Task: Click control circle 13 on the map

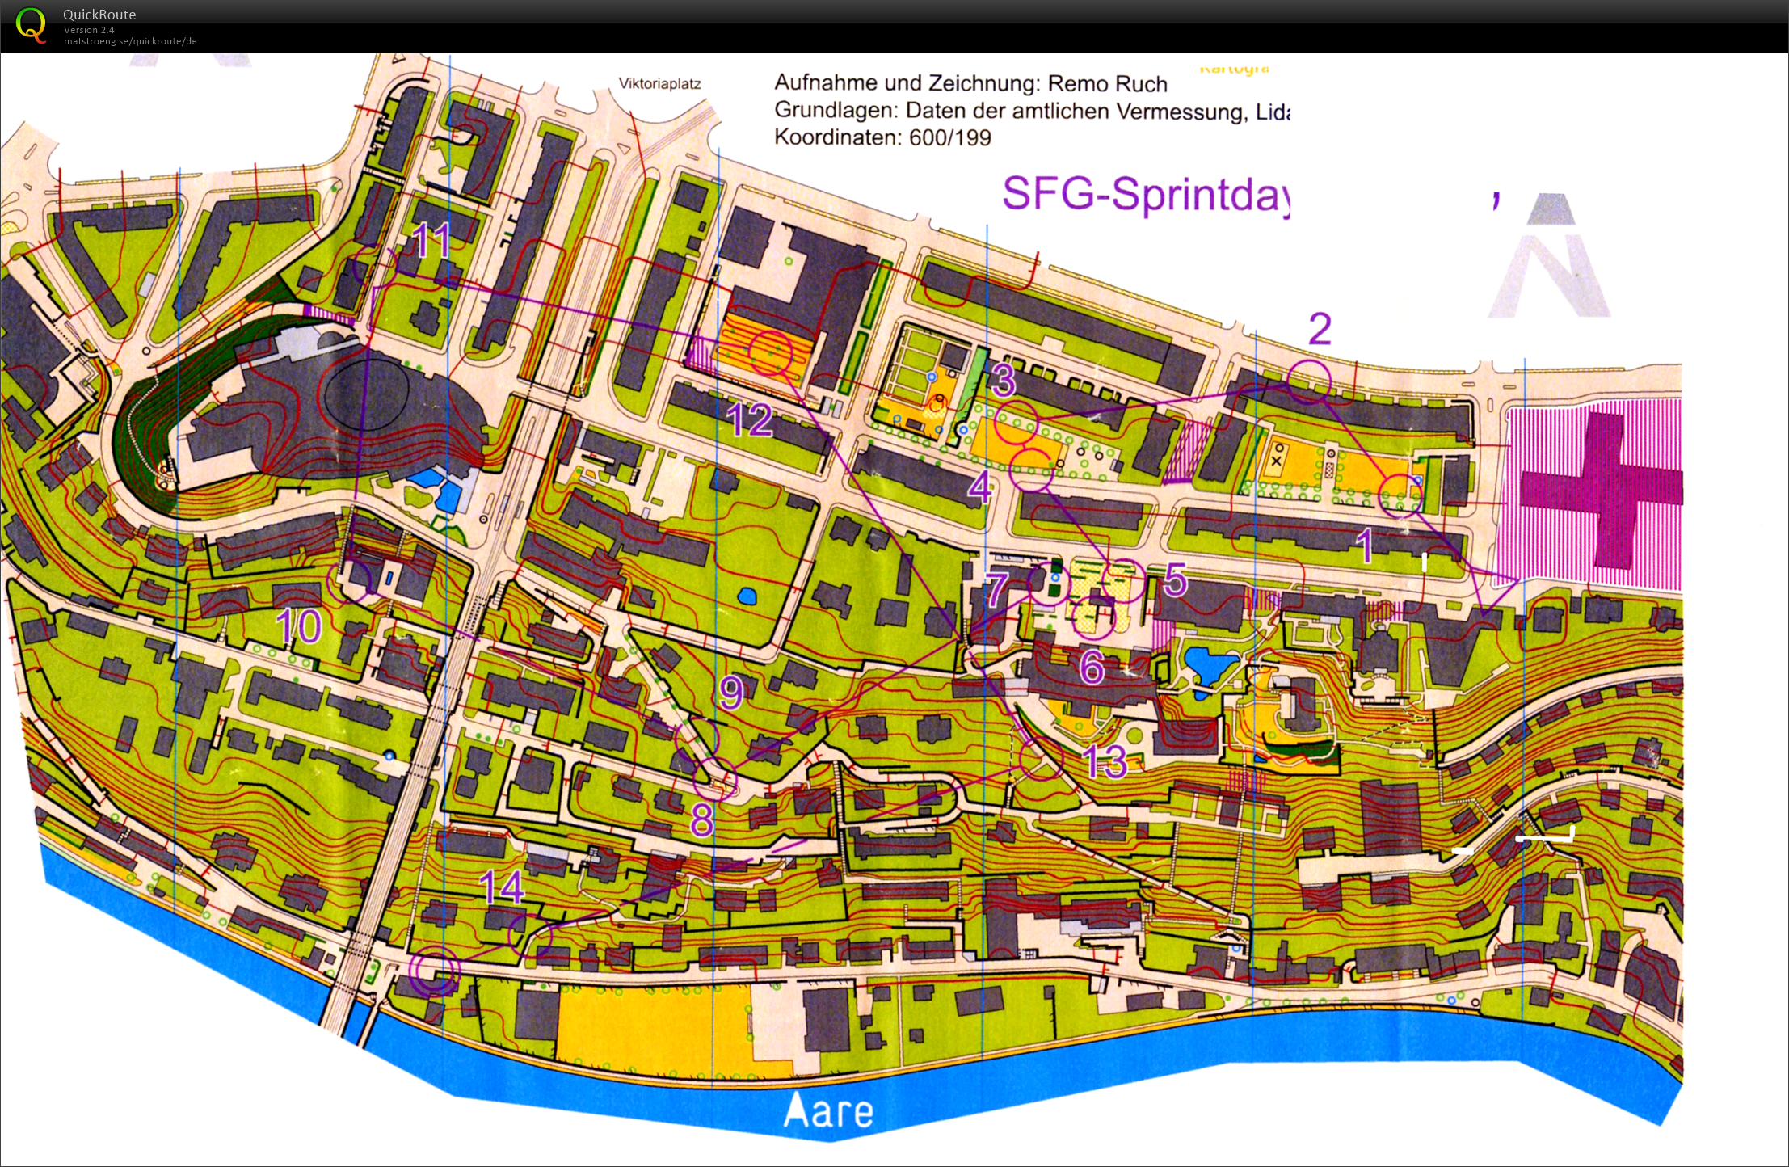Action: coord(1042,758)
